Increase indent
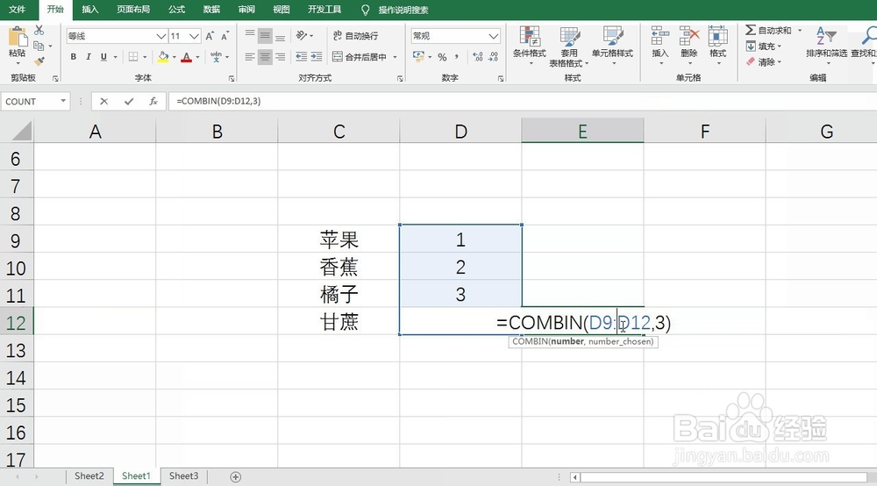The image size is (877, 486). pos(317,57)
